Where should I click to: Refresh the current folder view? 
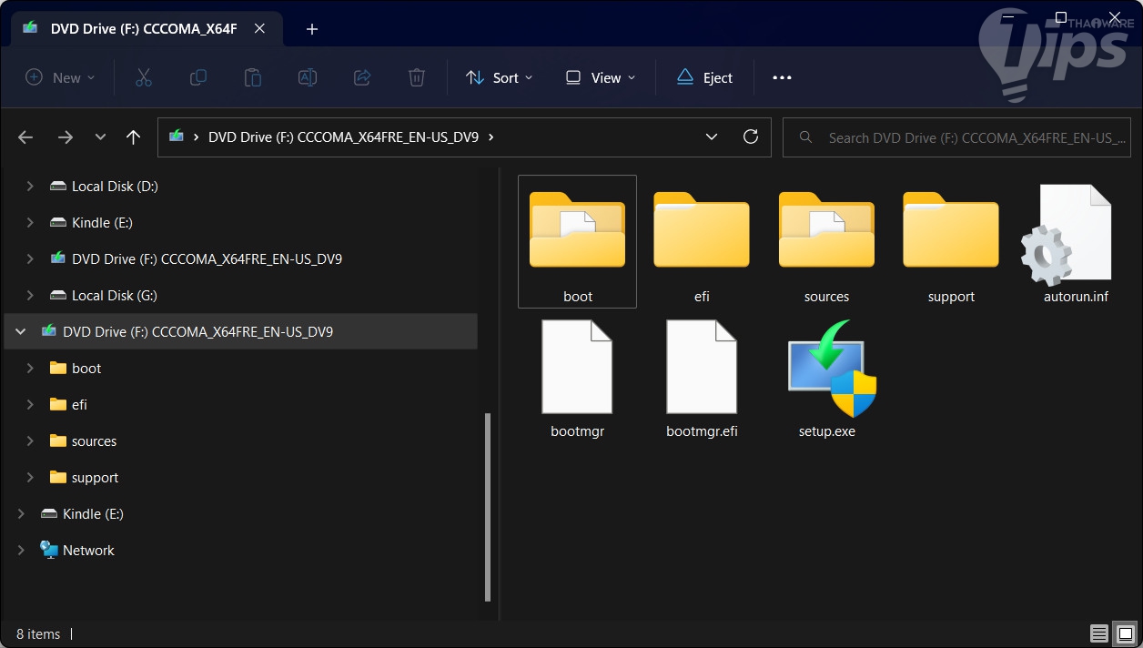pyautogui.click(x=751, y=137)
